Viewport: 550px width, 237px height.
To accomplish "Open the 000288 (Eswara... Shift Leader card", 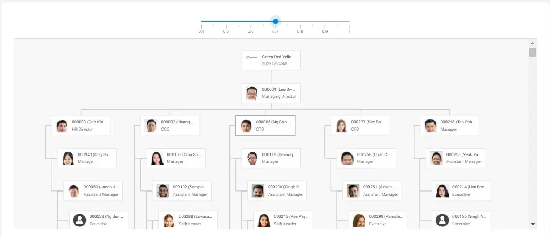I will point(188,220).
